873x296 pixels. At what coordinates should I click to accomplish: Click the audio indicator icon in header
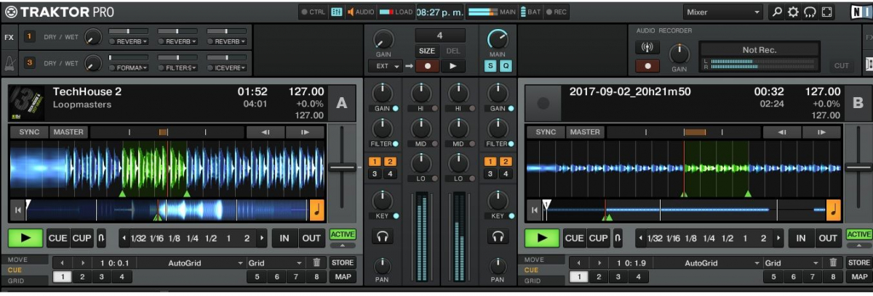click(360, 12)
